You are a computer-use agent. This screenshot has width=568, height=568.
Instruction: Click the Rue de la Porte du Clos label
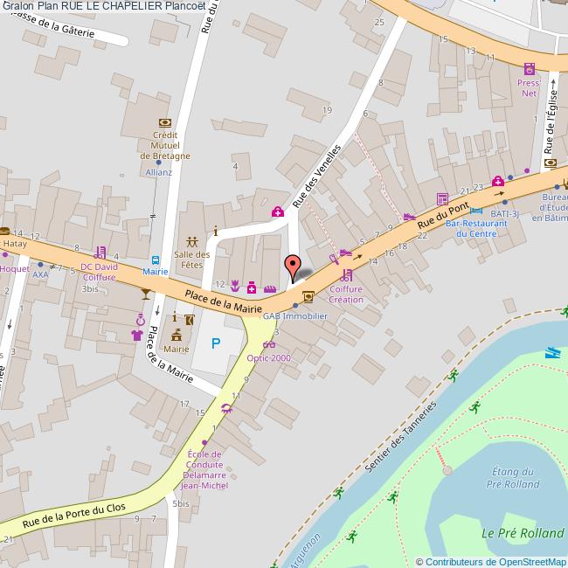click(x=74, y=515)
